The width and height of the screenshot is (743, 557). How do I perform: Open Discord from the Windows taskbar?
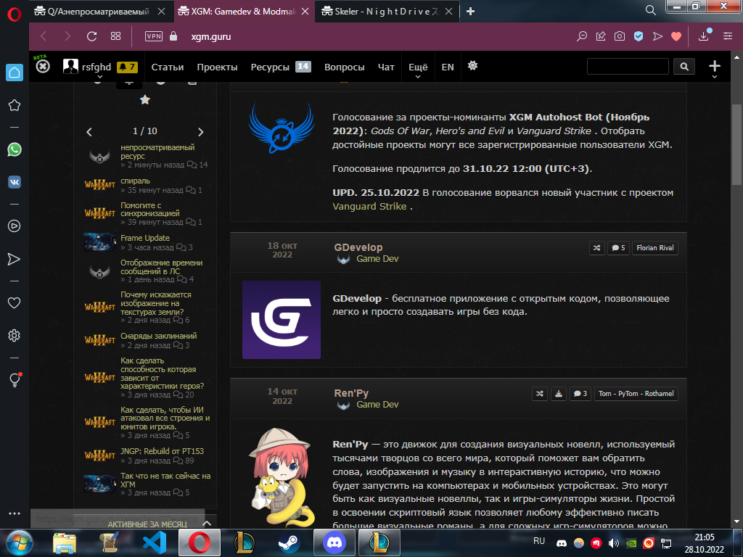point(334,542)
